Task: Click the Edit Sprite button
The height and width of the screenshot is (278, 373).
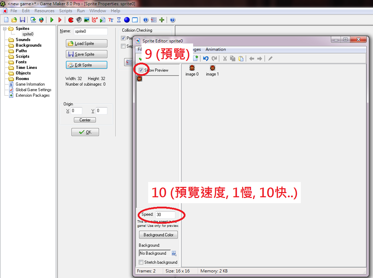Action: tap(86, 65)
